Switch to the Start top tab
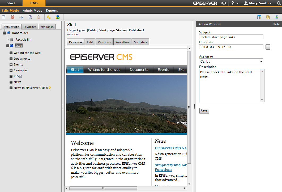282x192 pixels. coord(11,3)
